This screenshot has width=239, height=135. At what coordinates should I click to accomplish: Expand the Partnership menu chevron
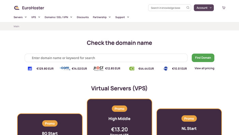(110, 17)
